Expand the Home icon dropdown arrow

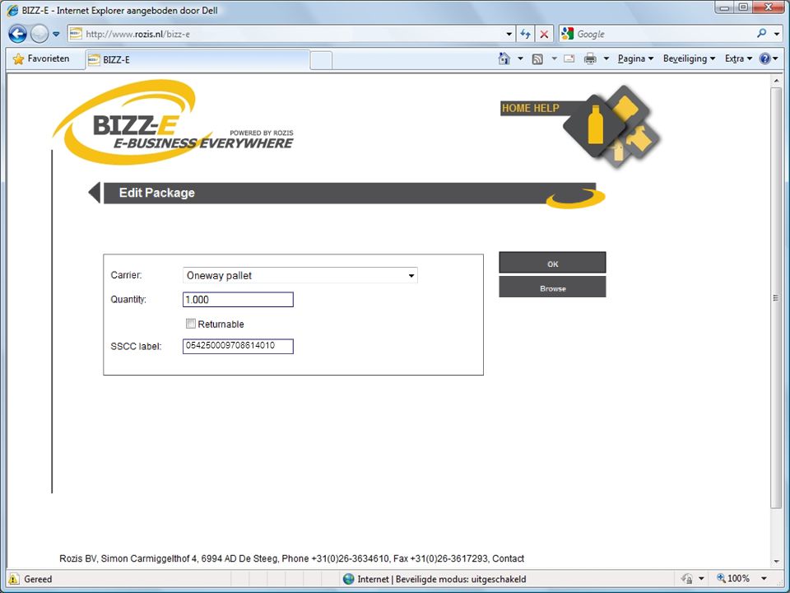tap(520, 59)
